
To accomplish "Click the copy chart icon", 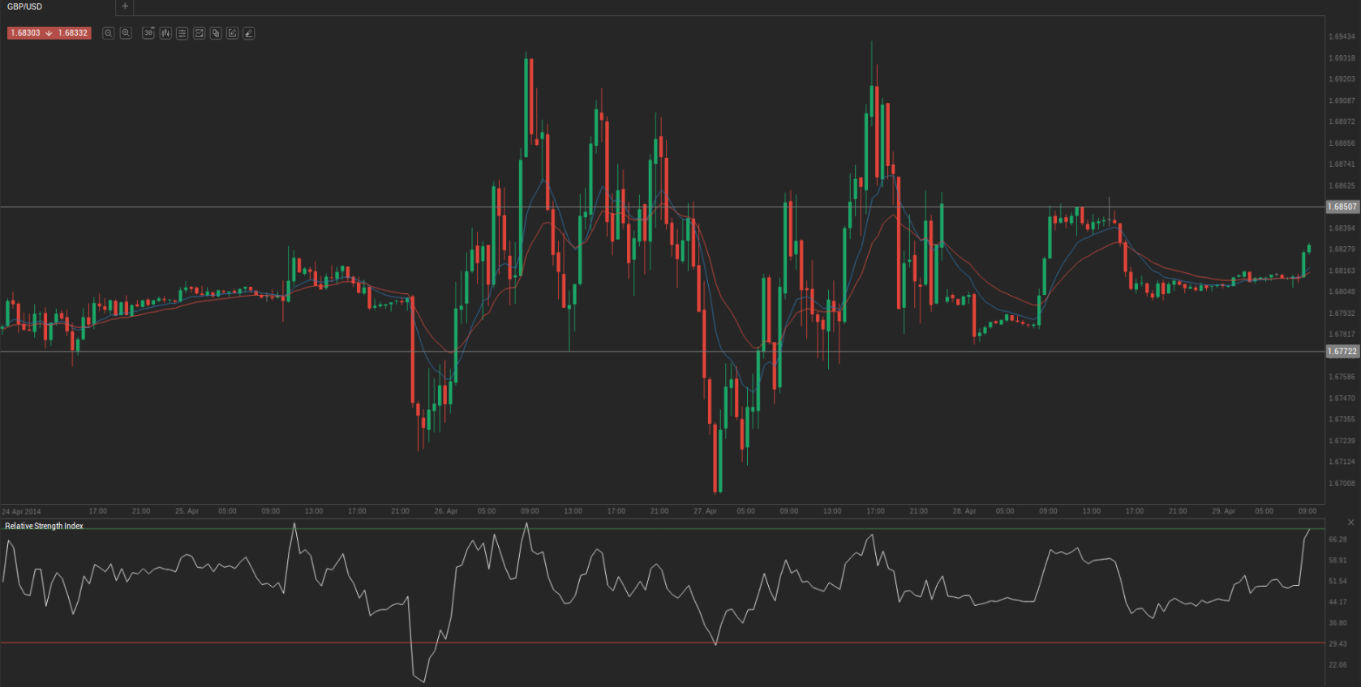I will click(216, 33).
